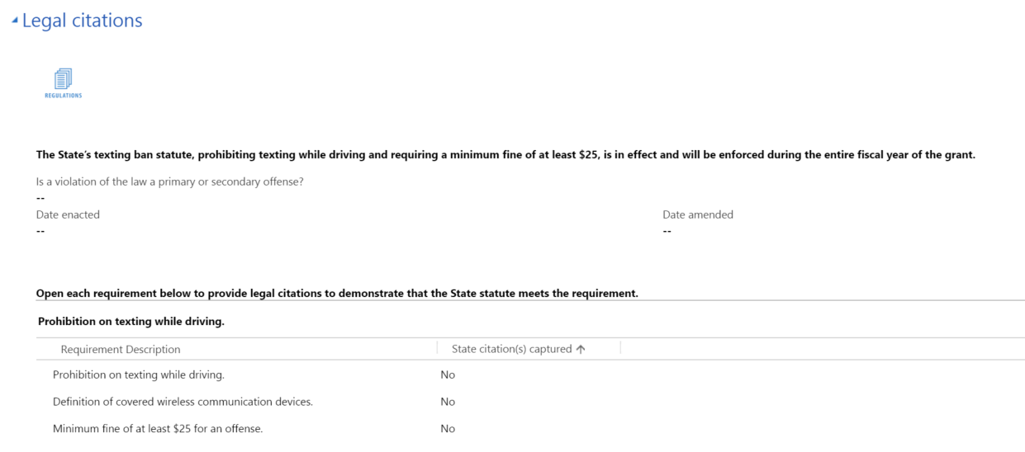This screenshot has width=1025, height=452.
Task: Click the Date enacted field value
Action: (x=40, y=231)
